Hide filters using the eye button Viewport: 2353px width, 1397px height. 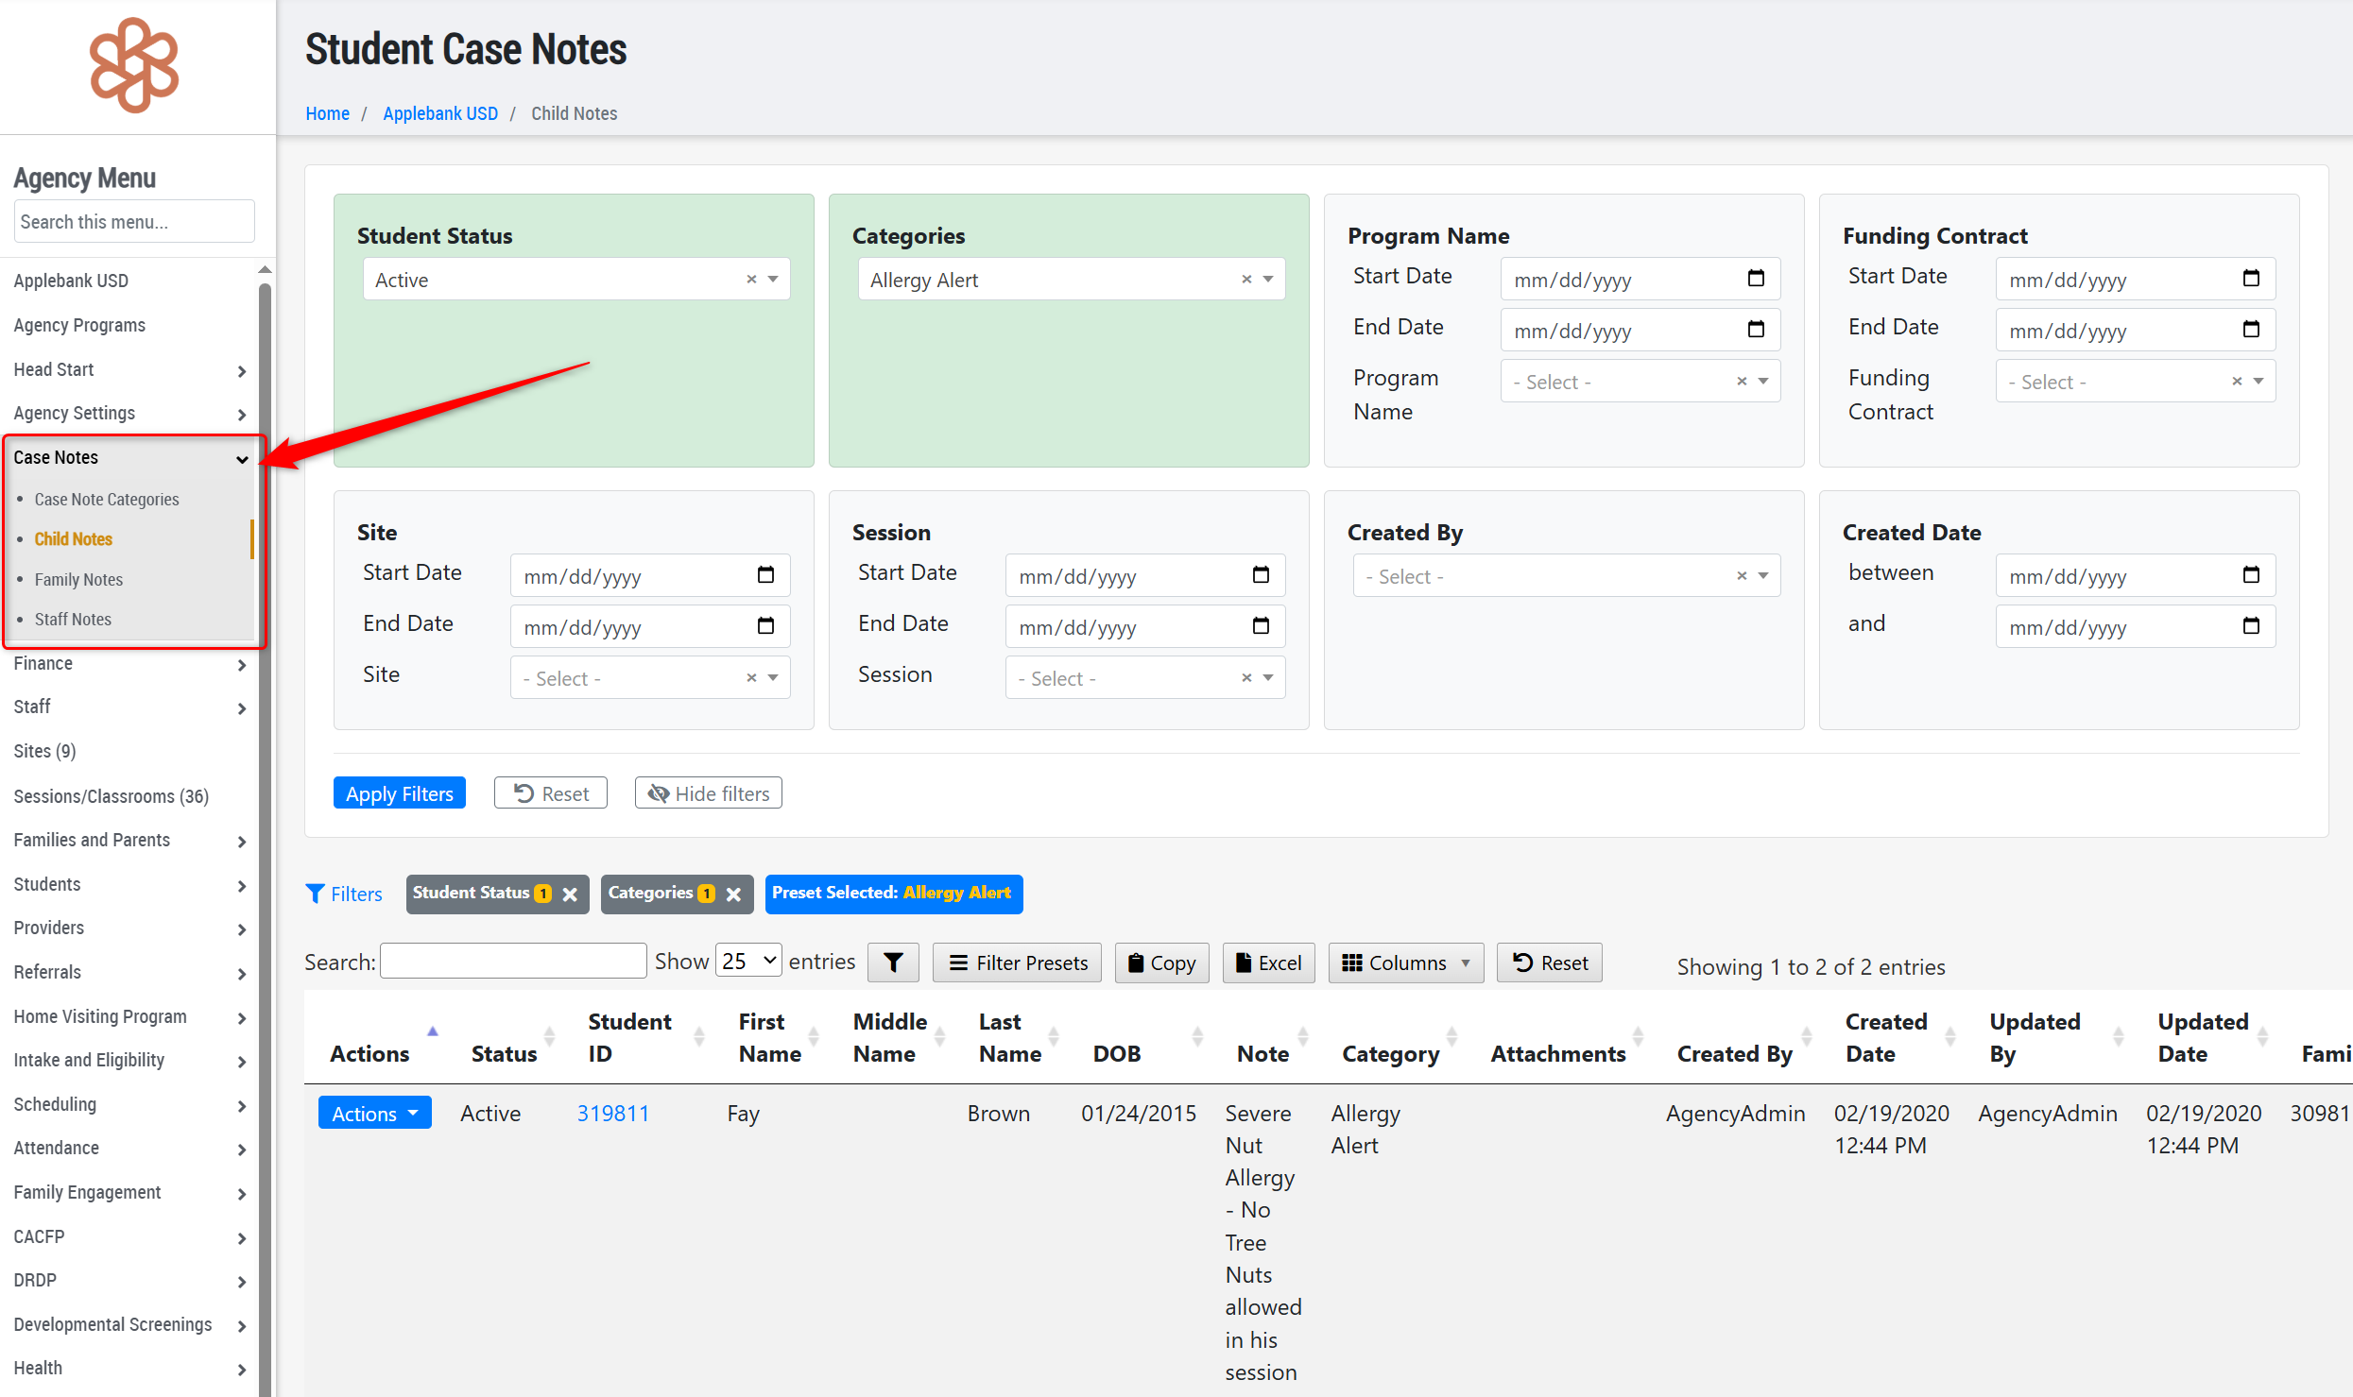(708, 793)
